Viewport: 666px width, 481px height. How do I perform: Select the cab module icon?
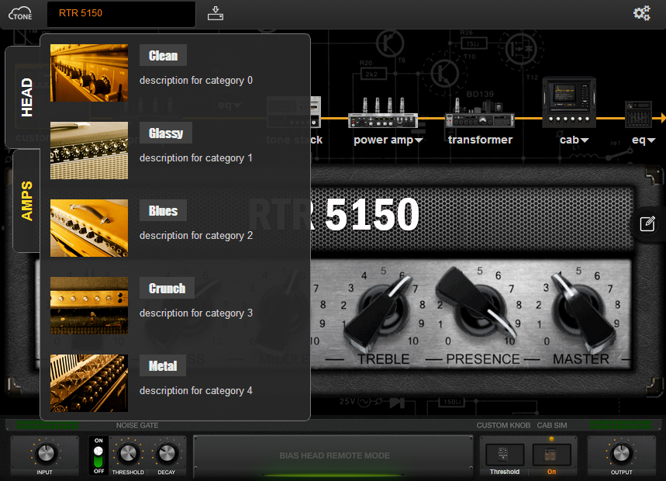569,103
